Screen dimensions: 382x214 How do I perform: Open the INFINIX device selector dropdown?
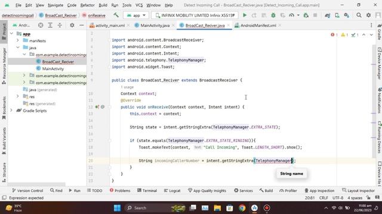(195, 15)
